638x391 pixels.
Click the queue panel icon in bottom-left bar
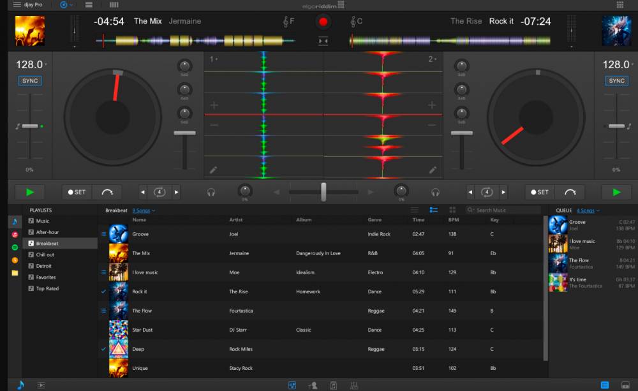click(41, 385)
